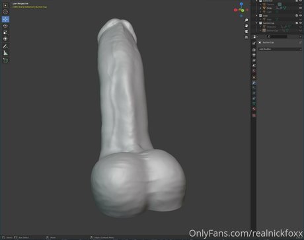Expand the Camera row in outliner
The width and height of the screenshot is (304, 240).
(260, 5)
